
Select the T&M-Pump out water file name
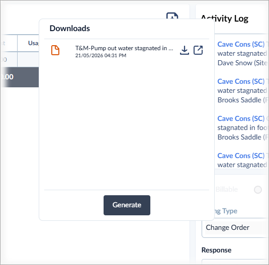(124, 48)
